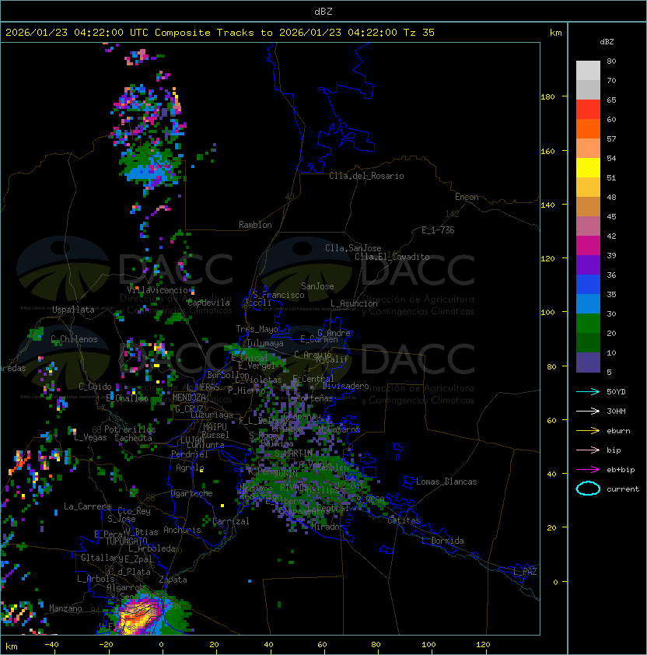
Task: Click the 'L_Asuncion' map label
Action: coord(354,303)
